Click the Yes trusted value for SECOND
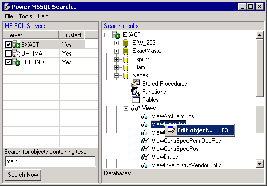267x186 pixels. coord(67,62)
